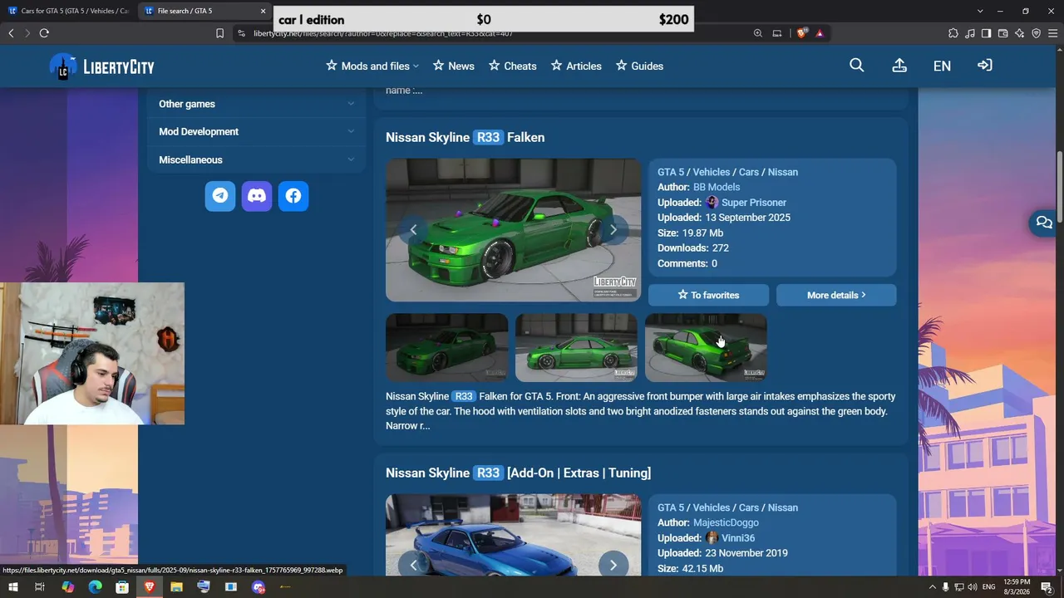Click the Cars breadcrumb under R33 Falken
Viewport: 1064px width, 598px height.
(749, 172)
